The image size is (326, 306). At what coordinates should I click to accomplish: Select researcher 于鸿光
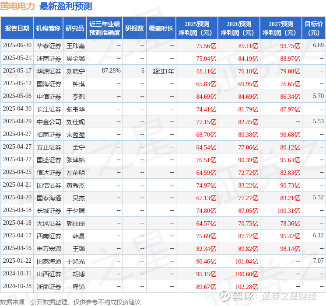click(76, 261)
